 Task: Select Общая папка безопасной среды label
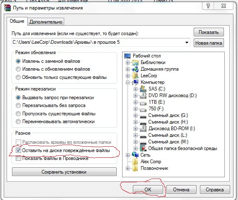tap(183, 148)
